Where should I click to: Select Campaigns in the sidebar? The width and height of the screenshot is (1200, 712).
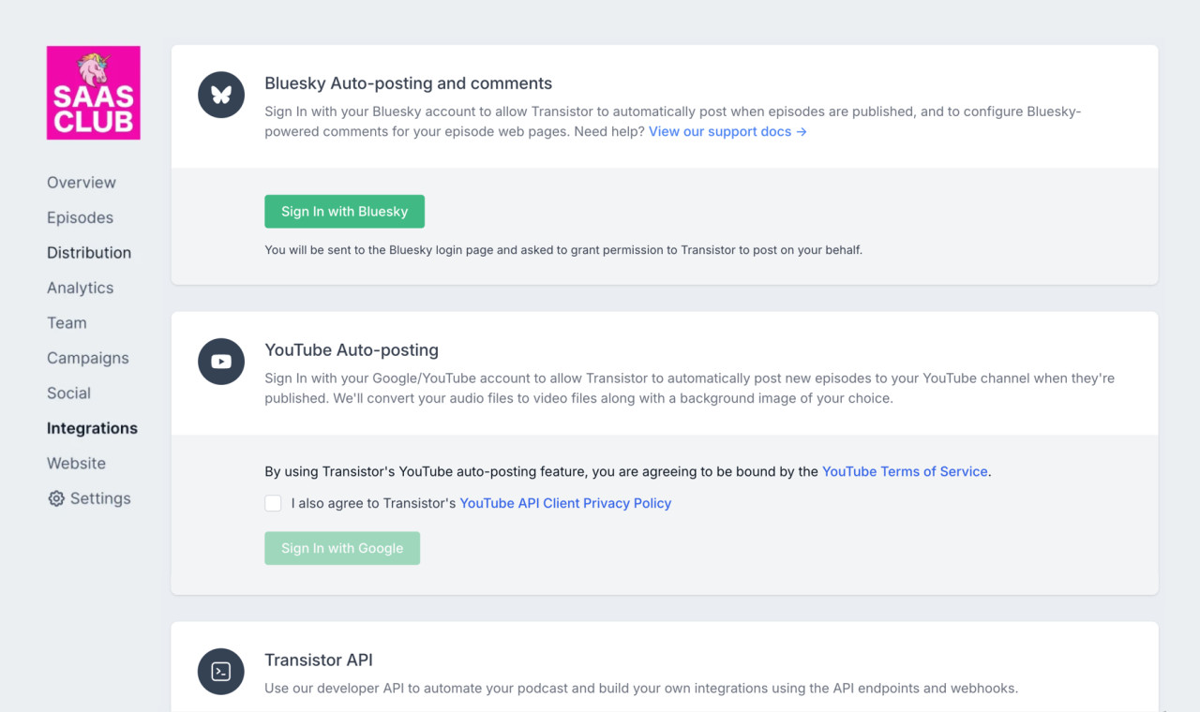pos(88,358)
